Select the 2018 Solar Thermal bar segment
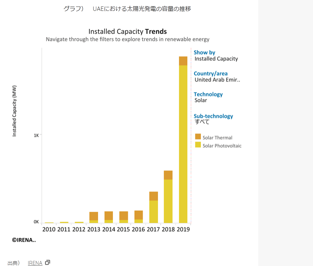 click(x=168, y=175)
